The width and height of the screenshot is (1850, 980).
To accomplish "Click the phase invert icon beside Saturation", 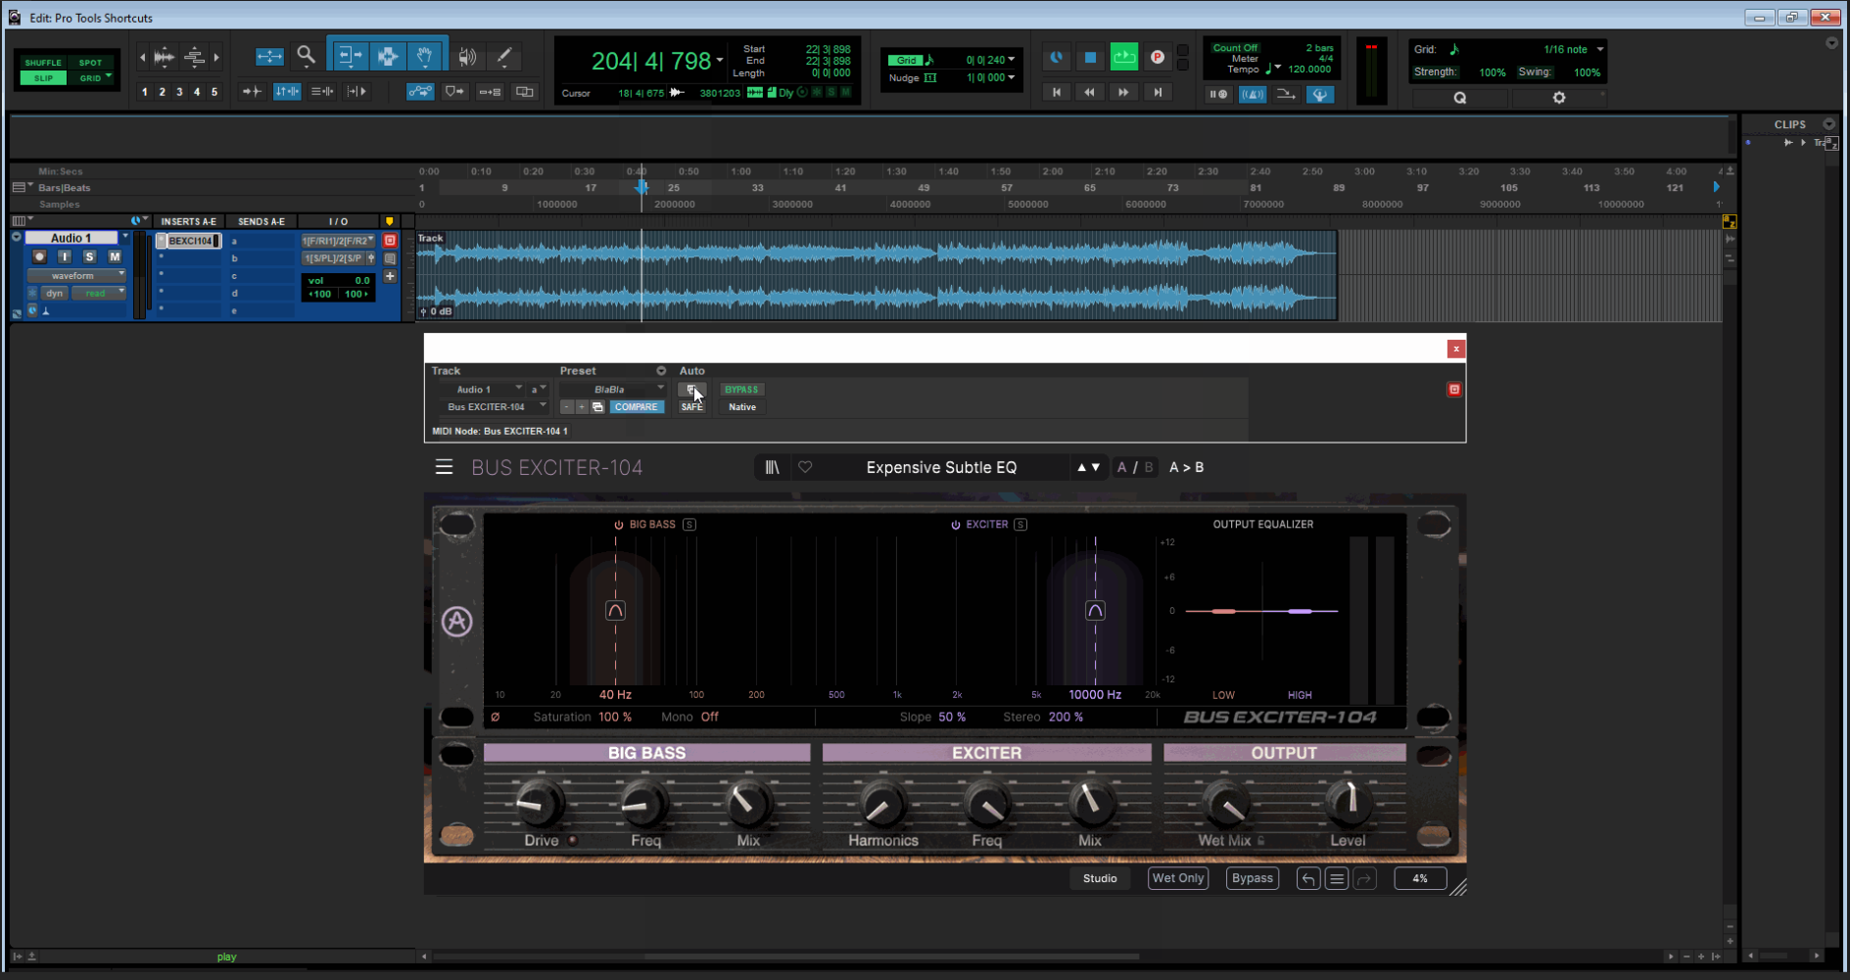I will pos(496,717).
